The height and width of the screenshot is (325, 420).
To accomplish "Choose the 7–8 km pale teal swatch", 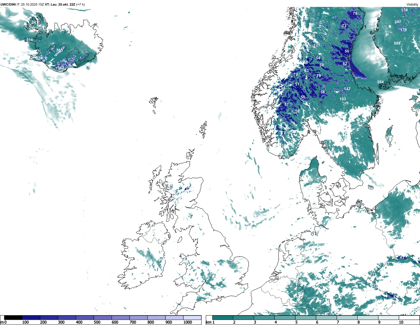I will coord(347,317).
